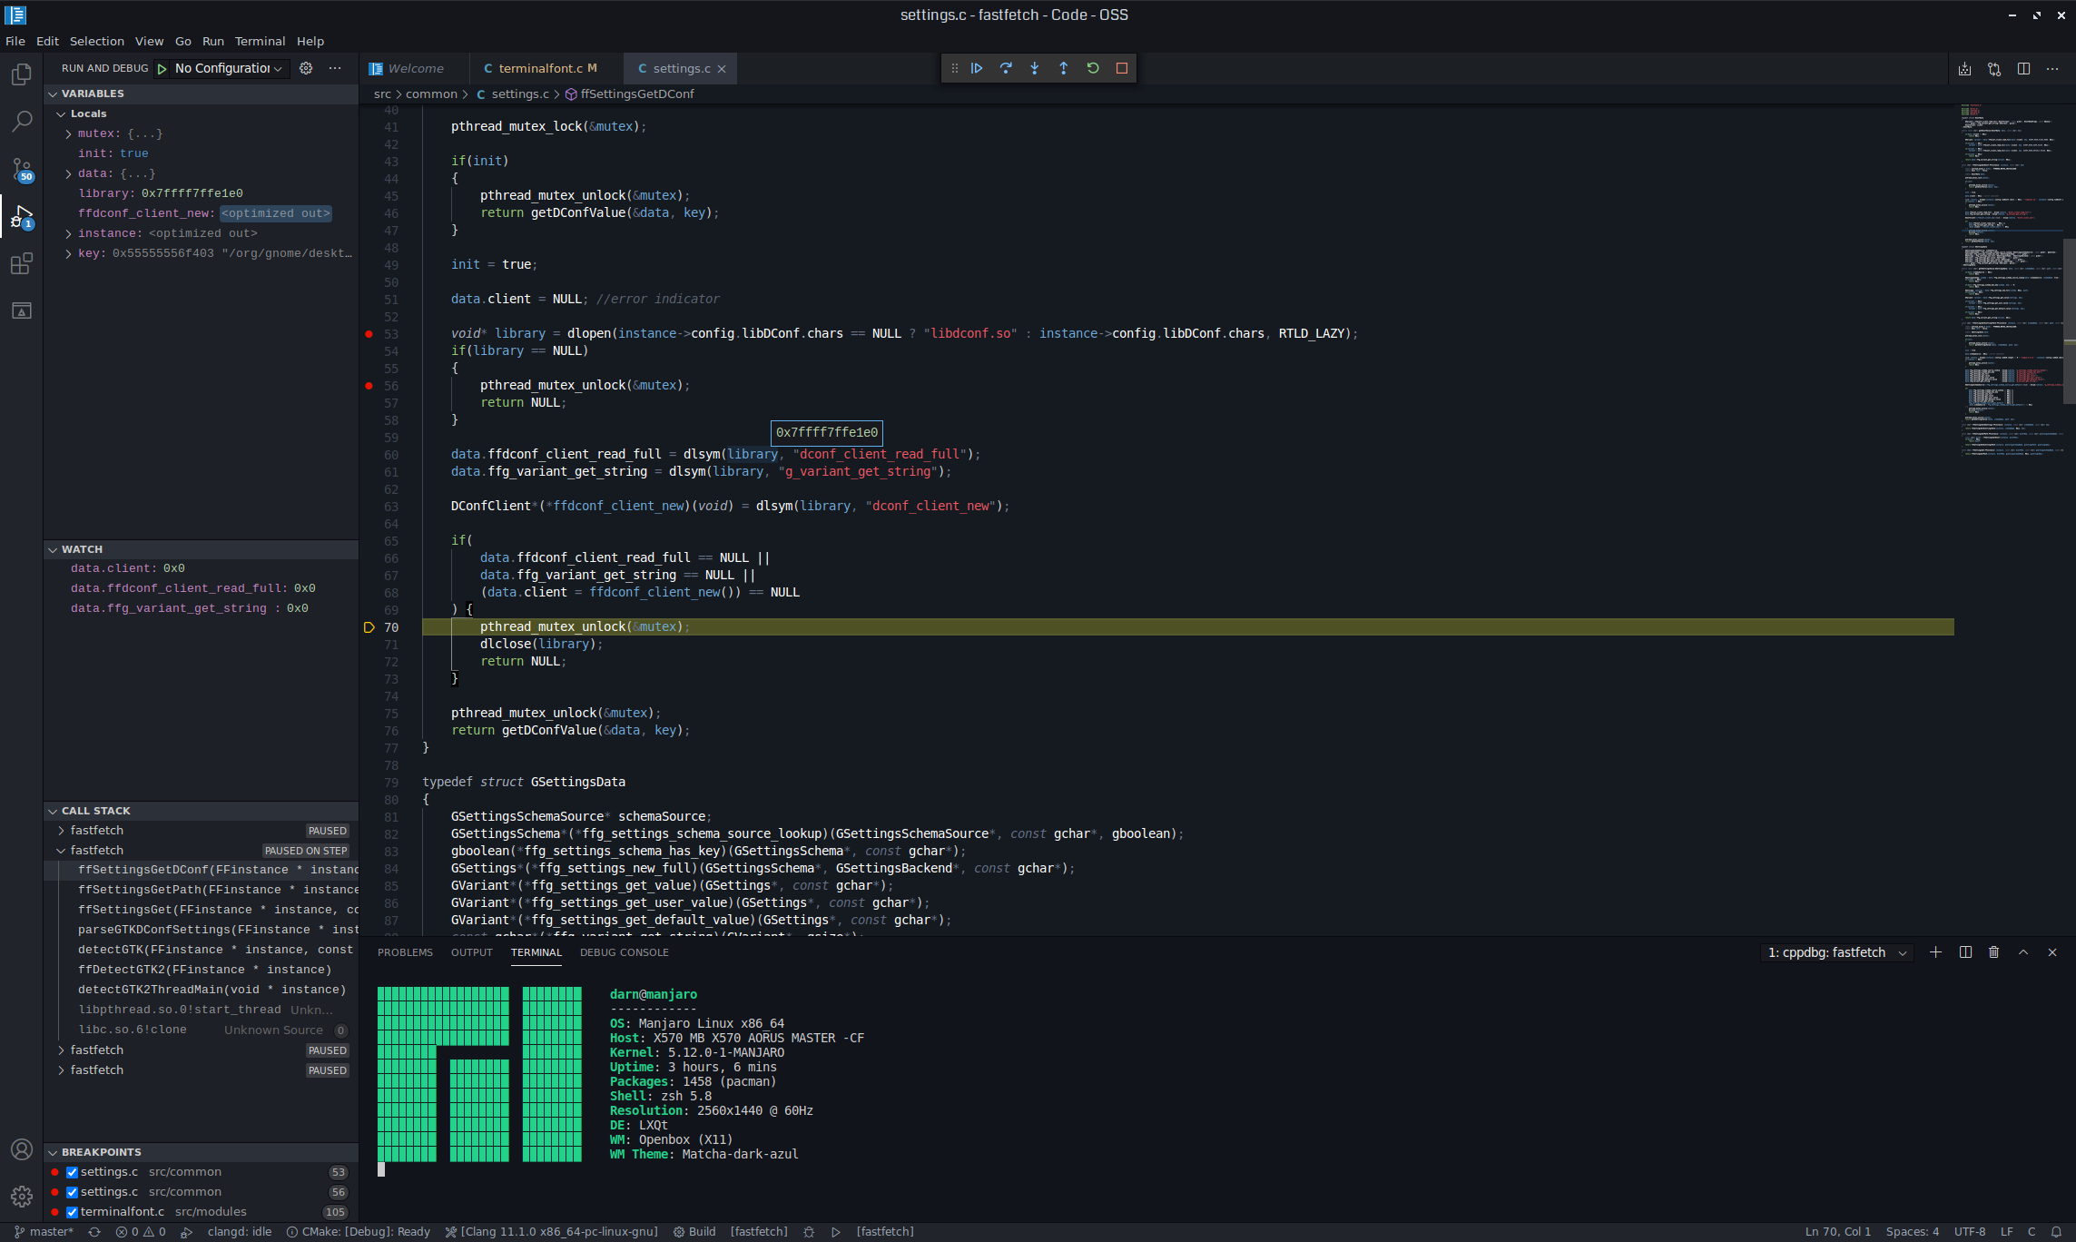Uncheck the terminalfont.c breakpoint

(71, 1212)
